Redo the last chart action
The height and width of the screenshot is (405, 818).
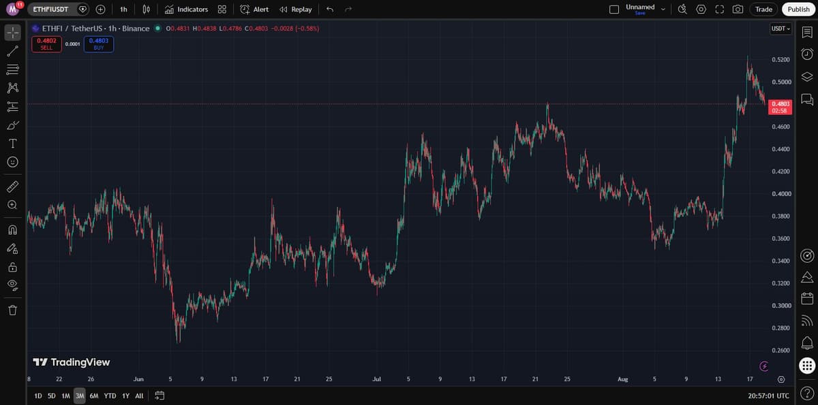pos(348,10)
